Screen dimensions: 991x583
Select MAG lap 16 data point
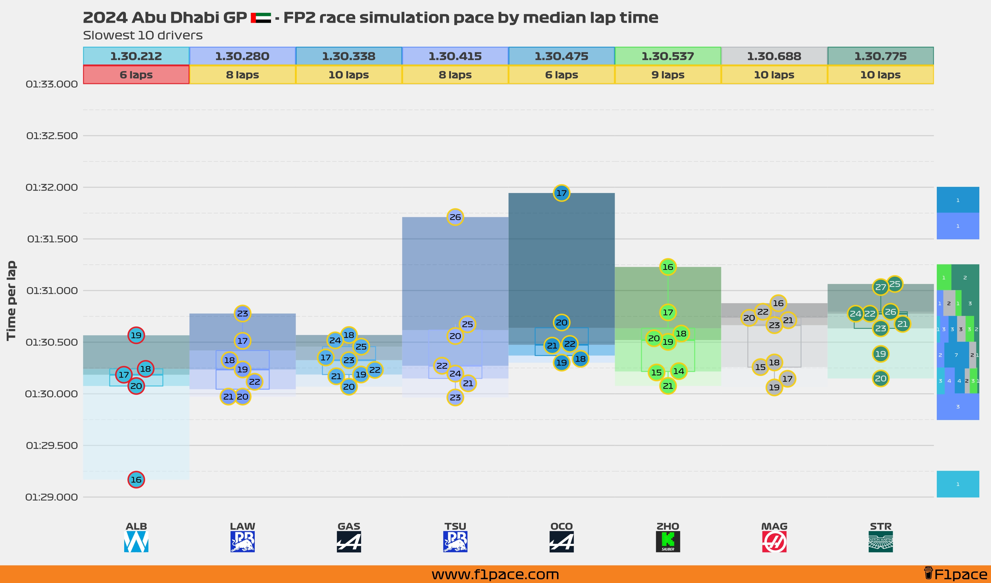pos(778,303)
